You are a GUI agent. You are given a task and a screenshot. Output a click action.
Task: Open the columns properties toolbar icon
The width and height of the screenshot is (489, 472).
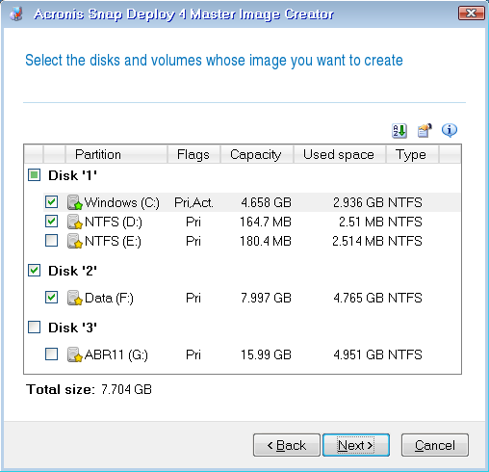[x=425, y=131]
